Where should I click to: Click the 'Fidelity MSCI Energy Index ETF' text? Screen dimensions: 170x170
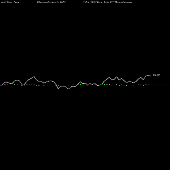[x=99, y=2]
